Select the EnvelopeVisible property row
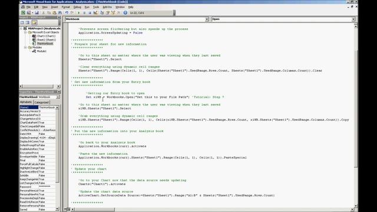This screenshot has height=212, width=377. click(x=38, y=157)
